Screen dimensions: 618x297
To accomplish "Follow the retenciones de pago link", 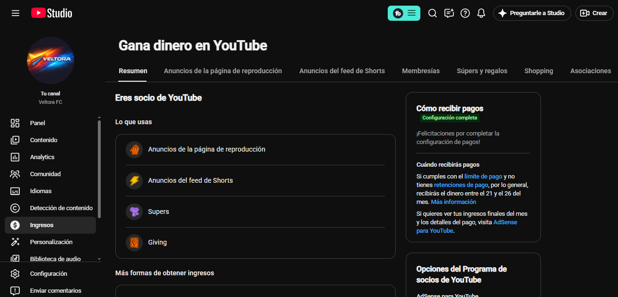I will 461,185.
